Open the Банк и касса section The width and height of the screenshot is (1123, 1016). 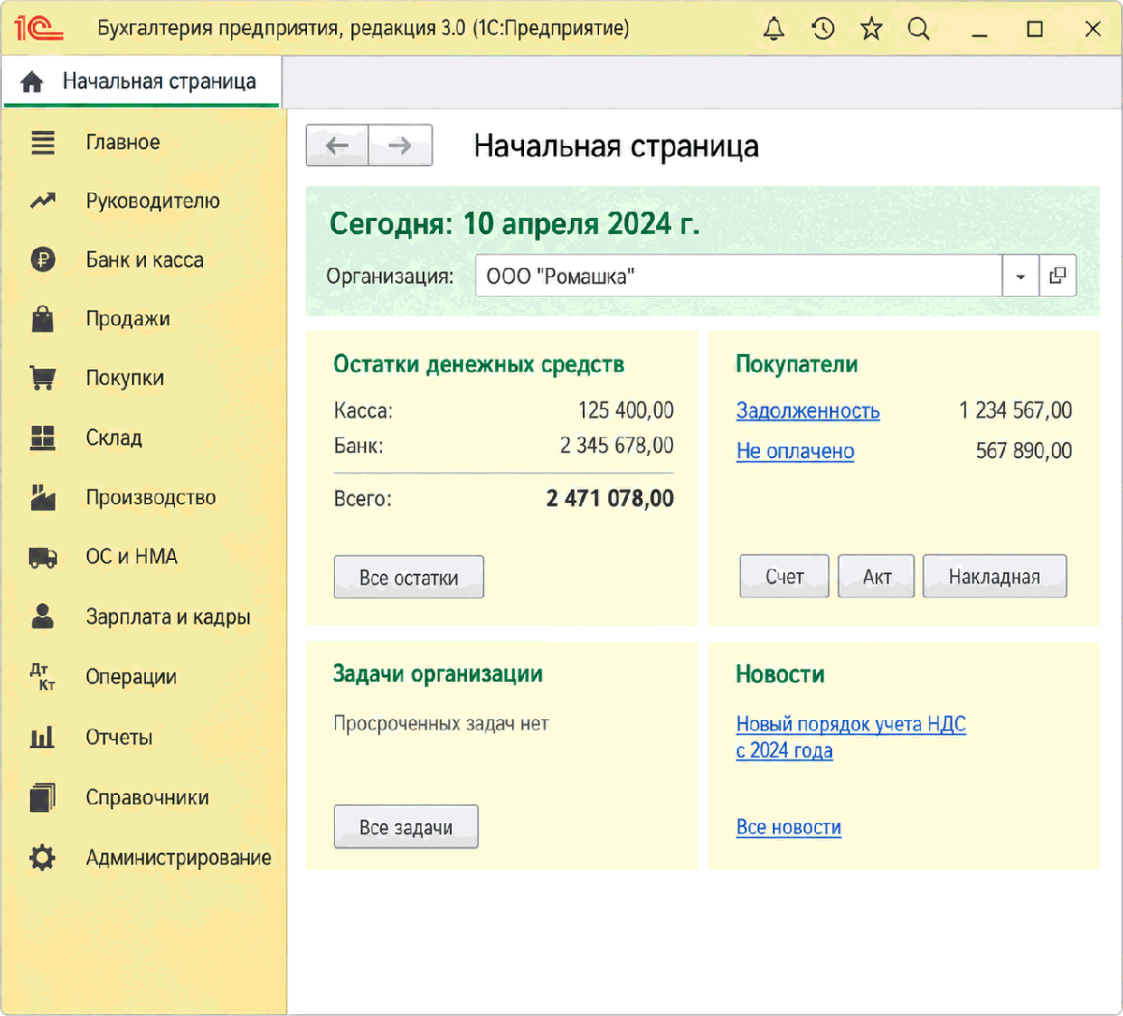pos(144,259)
